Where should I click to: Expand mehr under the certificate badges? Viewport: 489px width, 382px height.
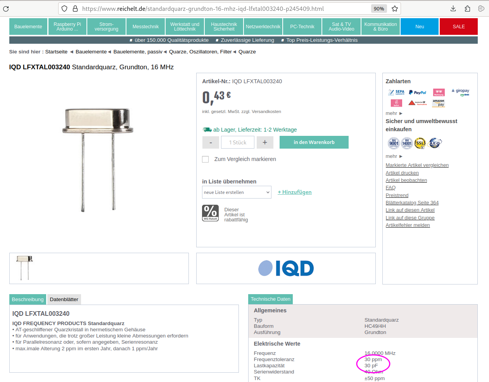pos(394,156)
